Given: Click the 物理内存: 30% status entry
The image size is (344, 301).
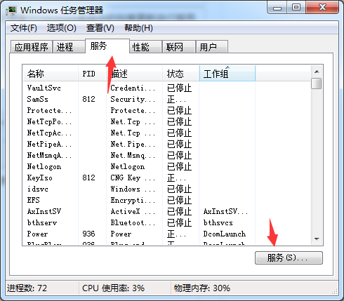Looking at the screenshot, I should click(x=202, y=288).
